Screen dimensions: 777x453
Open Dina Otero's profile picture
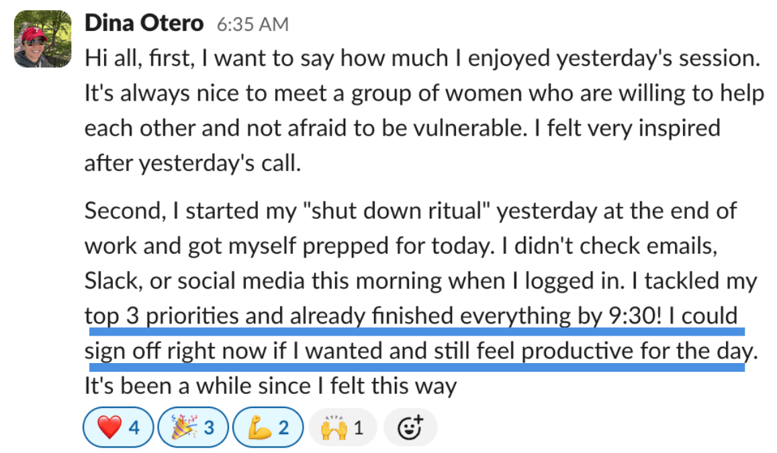[x=42, y=38]
